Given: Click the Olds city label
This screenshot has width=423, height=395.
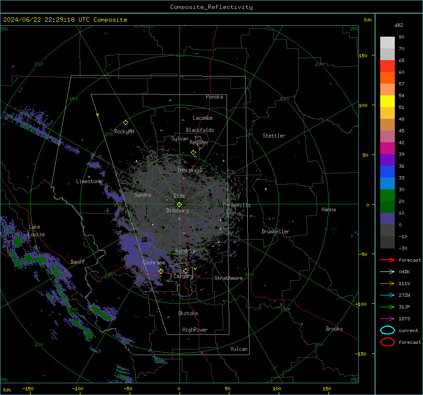Looking at the screenshot, I should [x=179, y=196].
